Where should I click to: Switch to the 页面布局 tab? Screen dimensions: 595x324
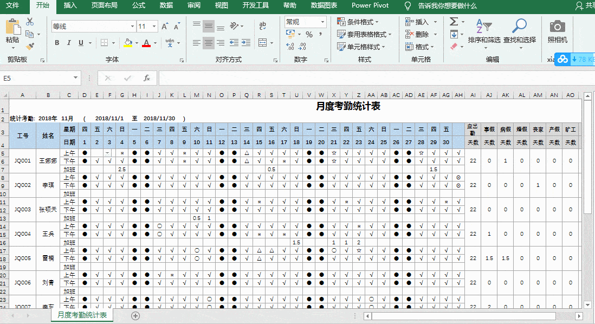click(105, 6)
